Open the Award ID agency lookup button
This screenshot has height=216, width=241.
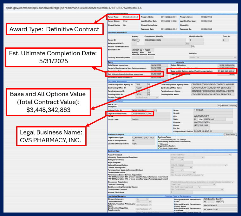tap(138, 40)
